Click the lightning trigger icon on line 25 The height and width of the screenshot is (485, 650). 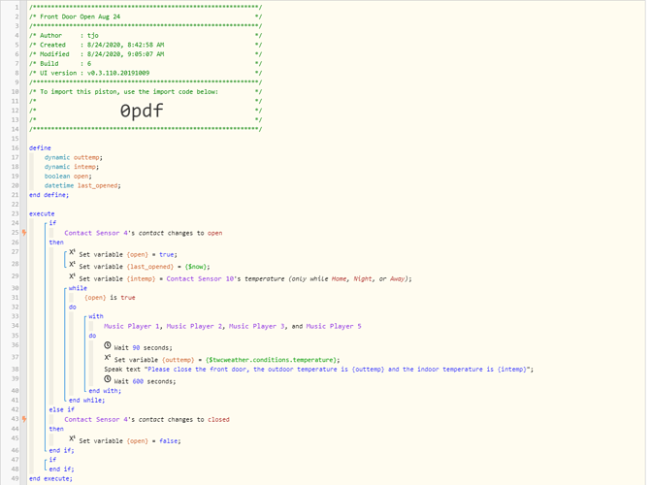coord(24,233)
